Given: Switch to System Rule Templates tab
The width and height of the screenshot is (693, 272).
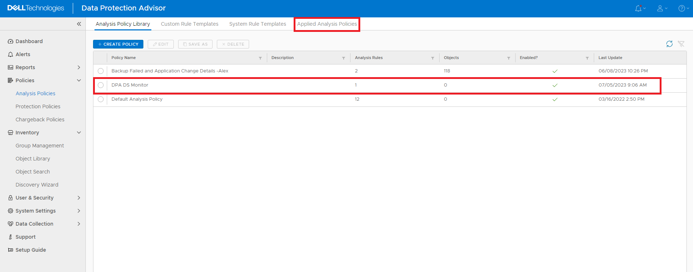Looking at the screenshot, I should point(257,24).
